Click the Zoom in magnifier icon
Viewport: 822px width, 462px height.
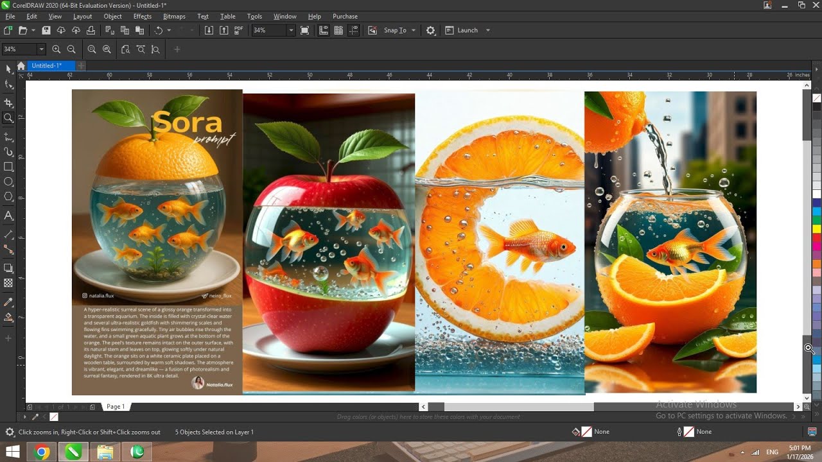point(57,49)
